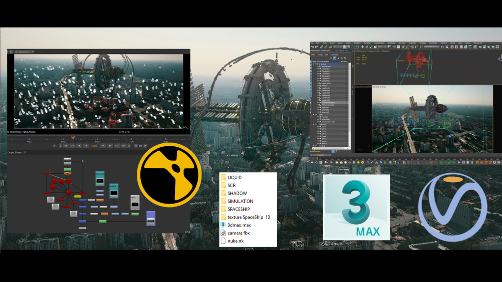Open the Material Editor icon
Viewport: 502px width, 282px height.
point(475,47)
